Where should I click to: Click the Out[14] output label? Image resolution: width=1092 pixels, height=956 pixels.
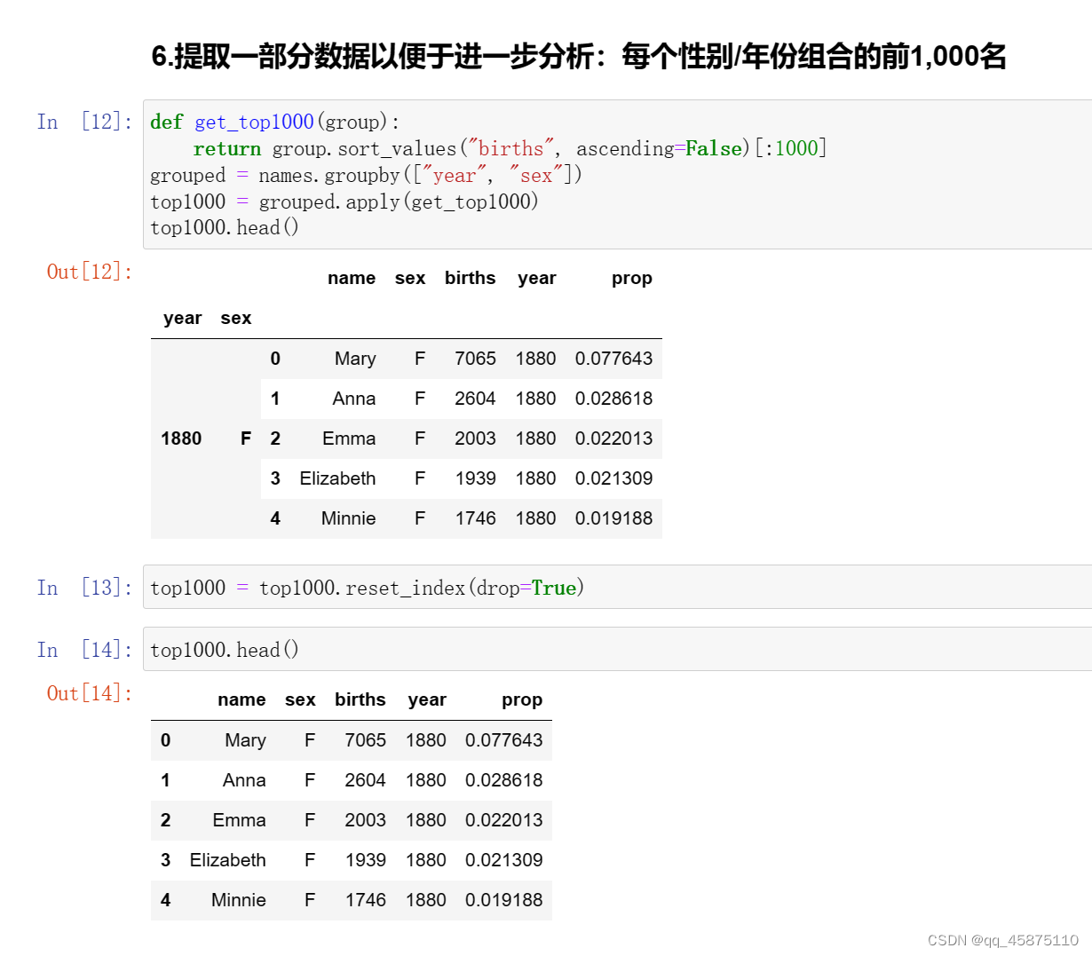click(x=89, y=693)
